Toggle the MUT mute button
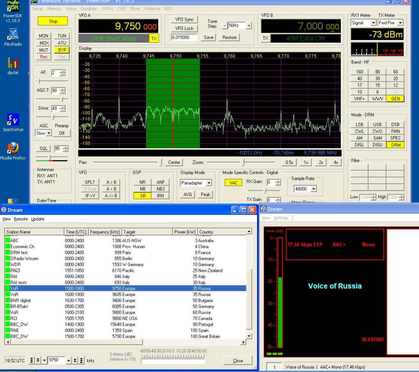 click(x=43, y=50)
